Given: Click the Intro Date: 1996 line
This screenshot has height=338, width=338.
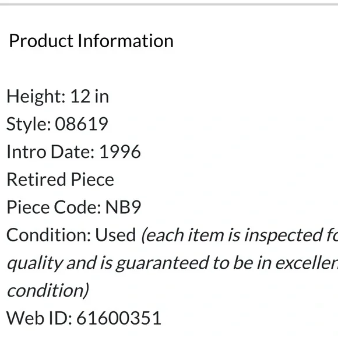Looking at the screenshot, I should click(x=74, y=152).
